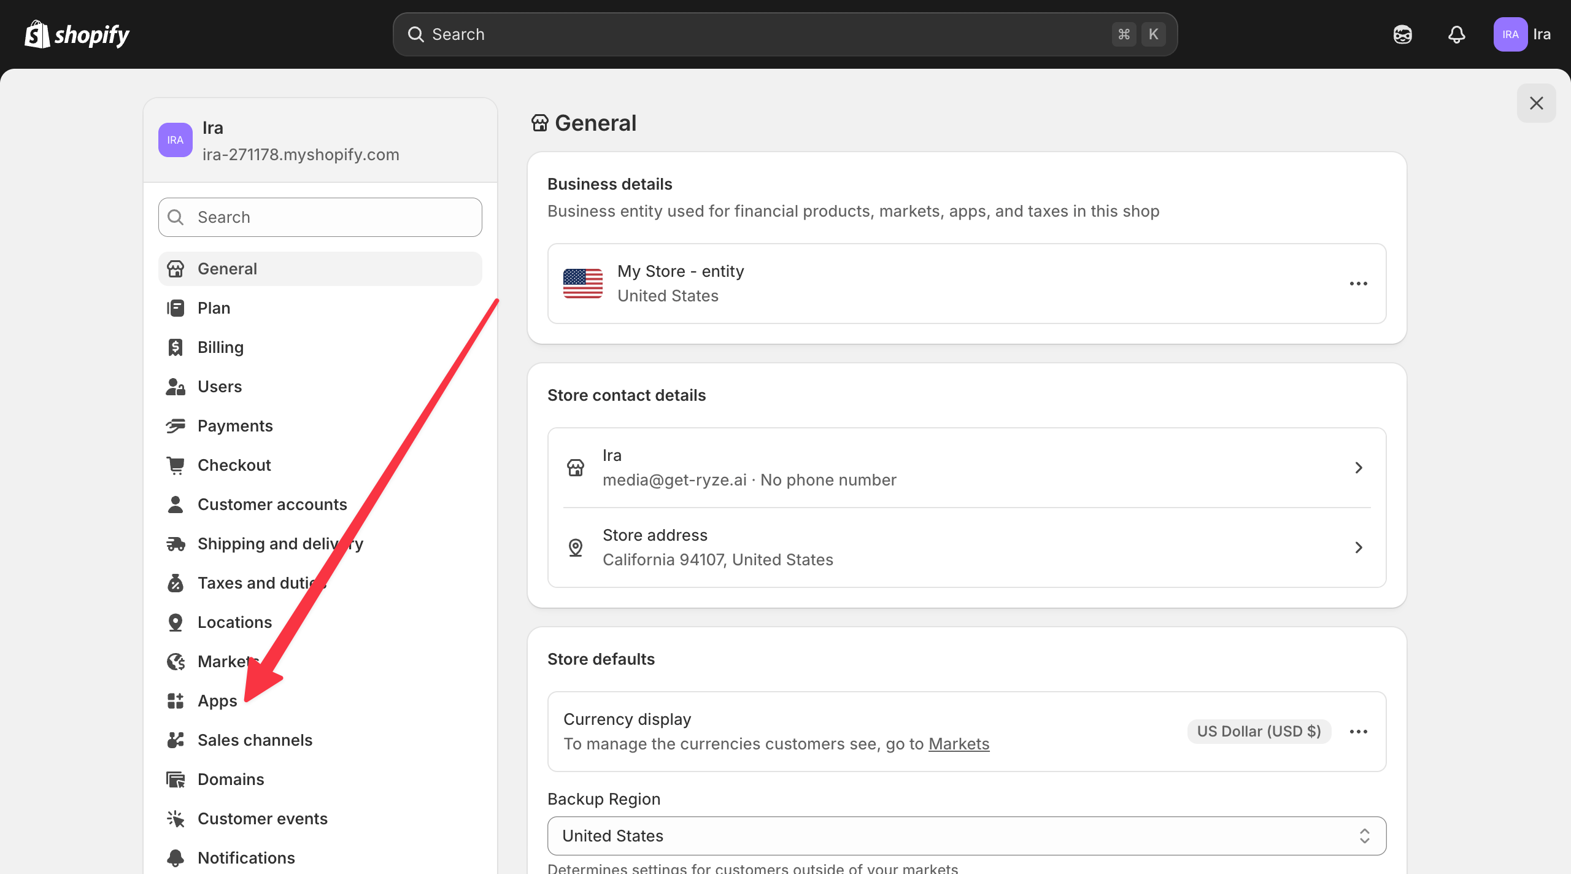The width and height of the screenshot is (1571, 874).
Task: Click the California 94107, United States text
Action: [x=718, y=560]
